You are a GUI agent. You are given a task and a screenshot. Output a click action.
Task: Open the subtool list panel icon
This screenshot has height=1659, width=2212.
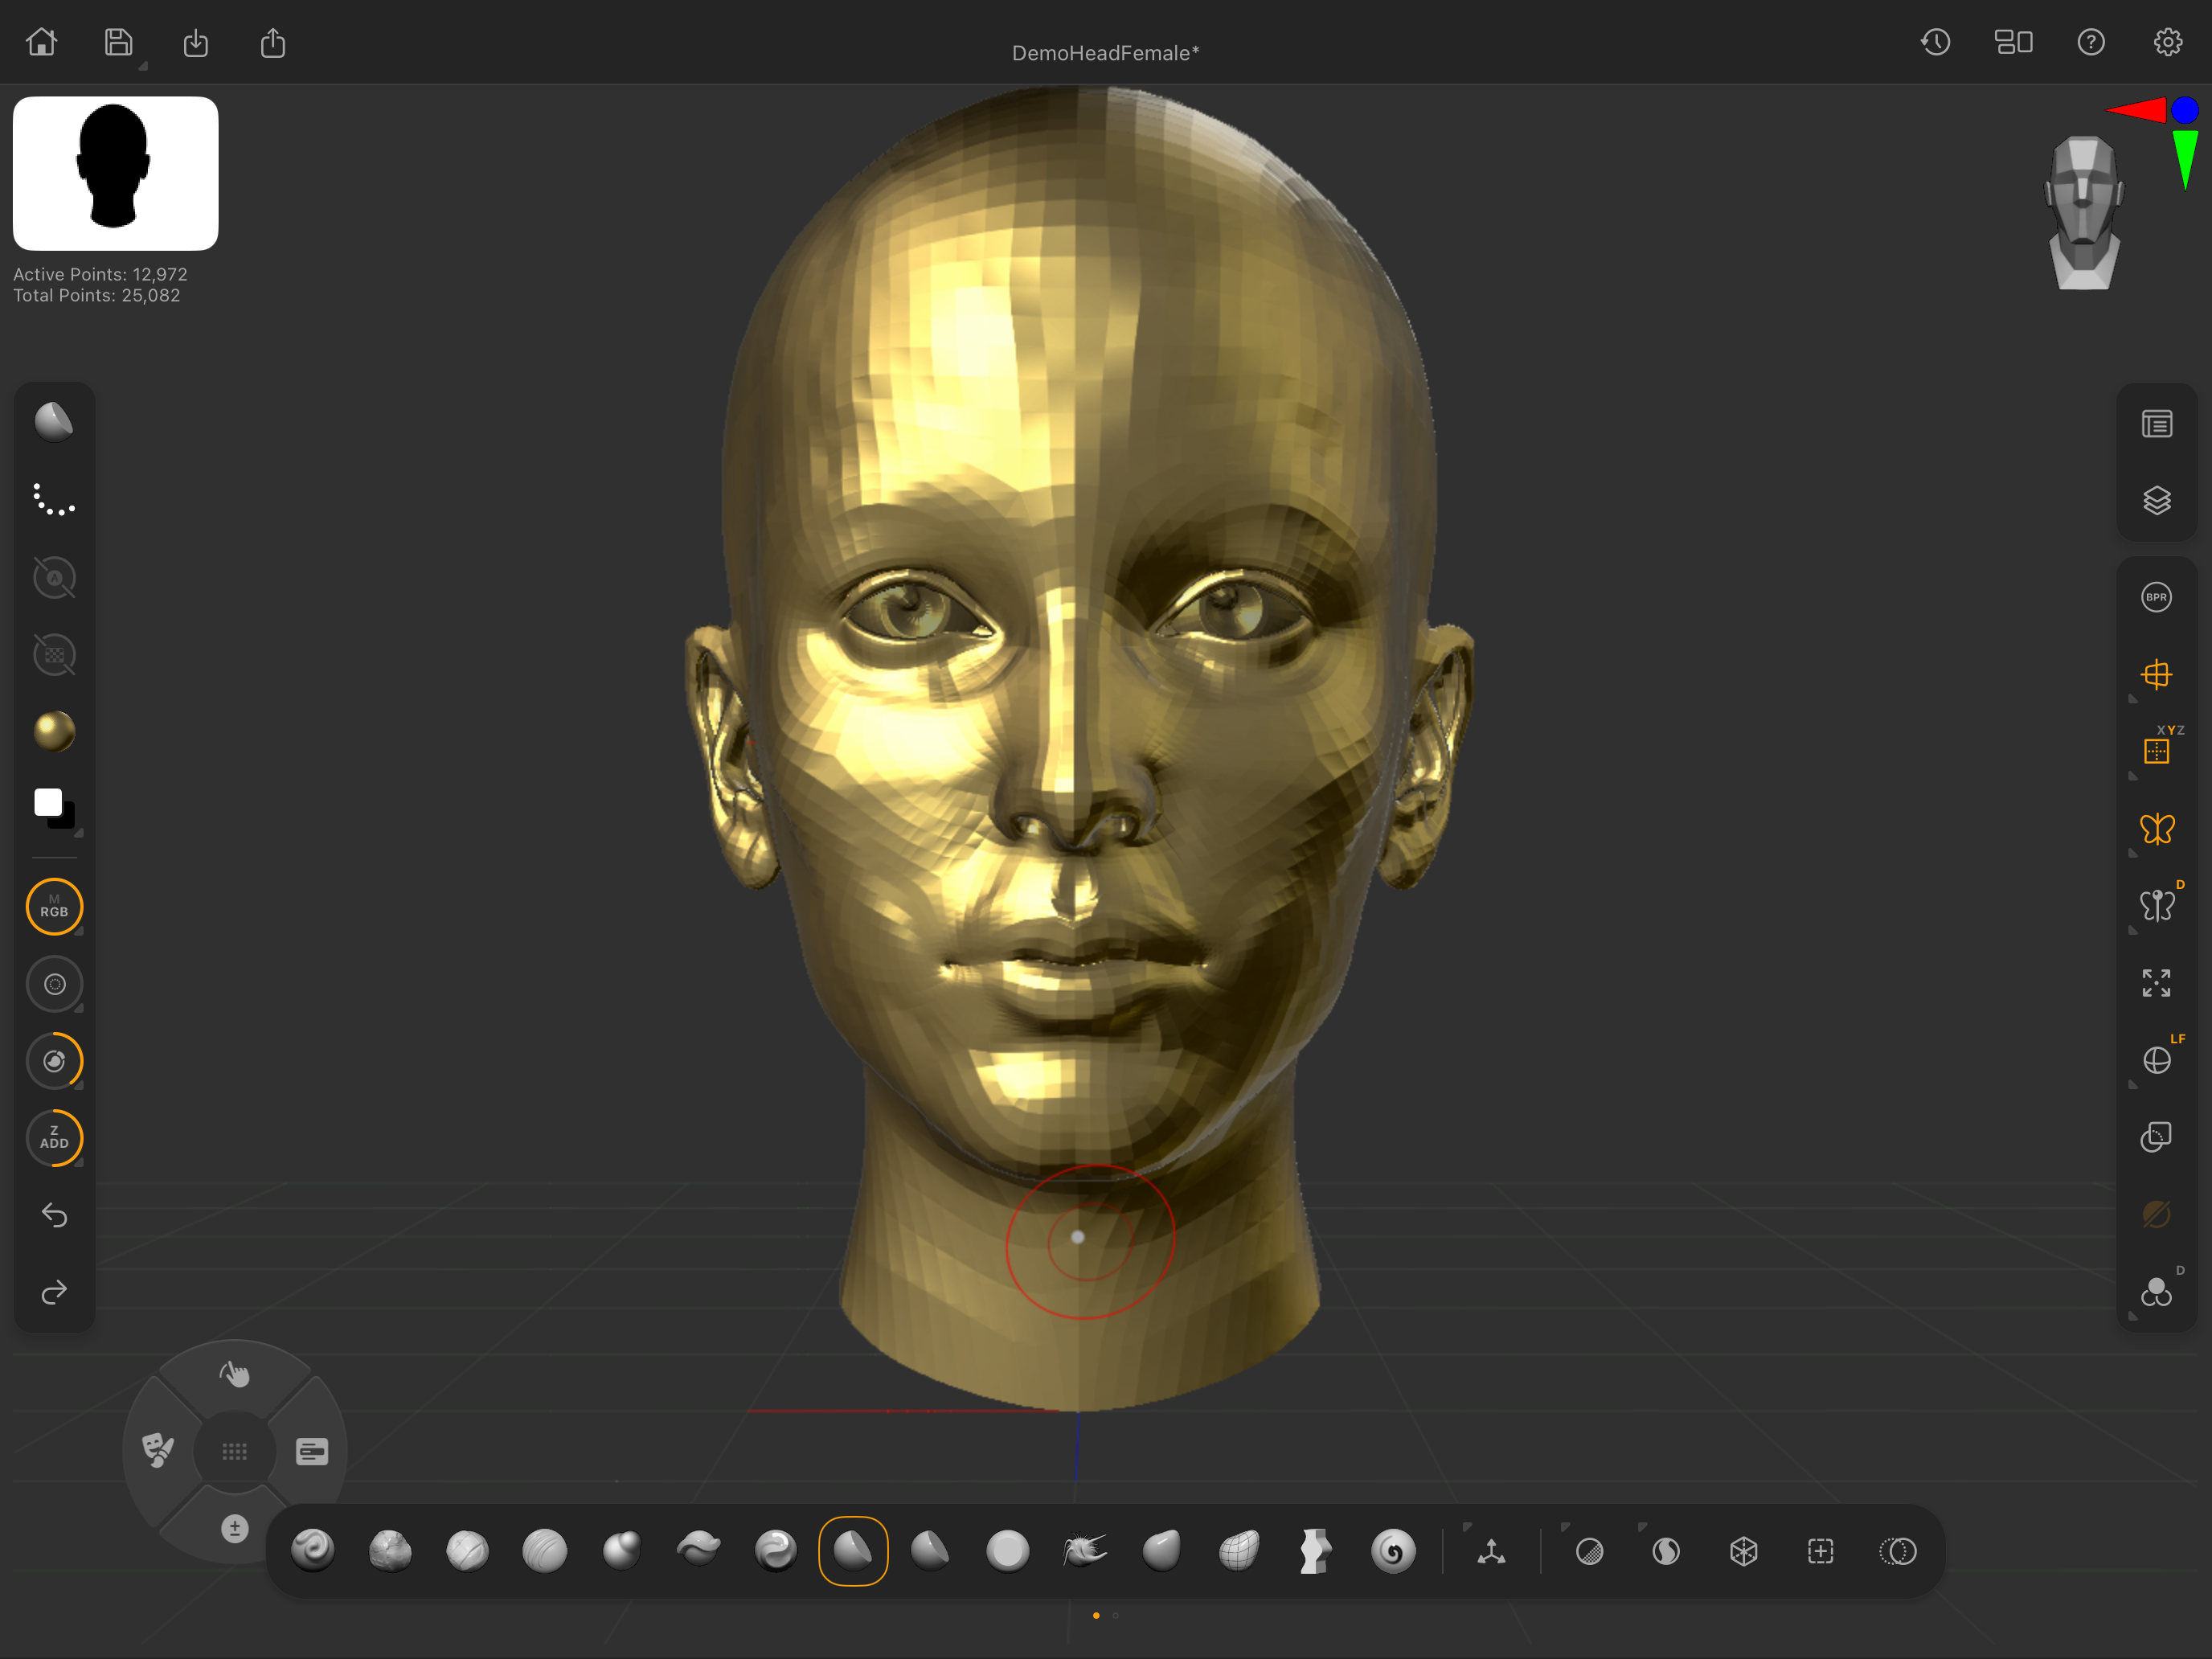click(x=2156, y=424)
